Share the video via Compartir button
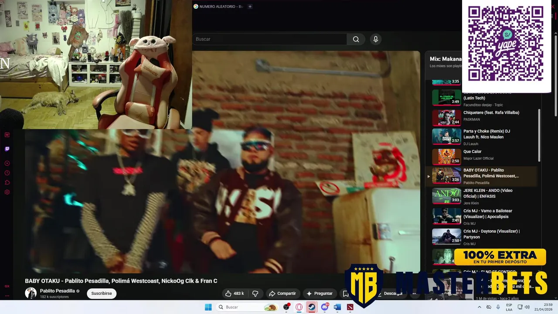Viewport: 558px width, 314px height. coord(282,294)
